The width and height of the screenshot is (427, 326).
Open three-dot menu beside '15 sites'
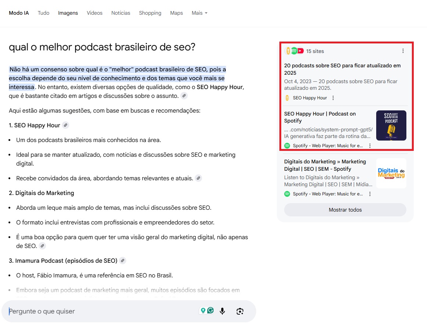pyautogui.click(x=403, y=51)
